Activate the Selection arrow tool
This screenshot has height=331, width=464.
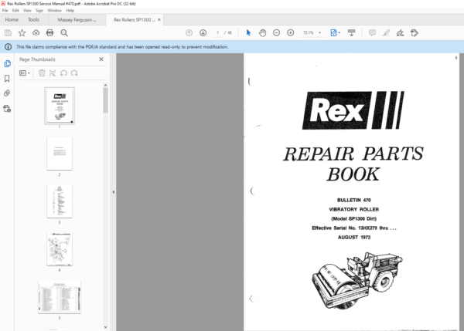[248, 33]
